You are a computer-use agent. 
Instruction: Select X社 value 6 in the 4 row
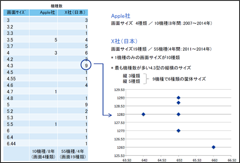(x=86, y=53)
